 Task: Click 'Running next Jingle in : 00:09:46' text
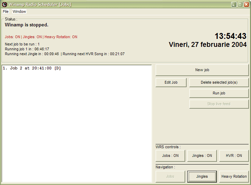[x=32, y=54]
